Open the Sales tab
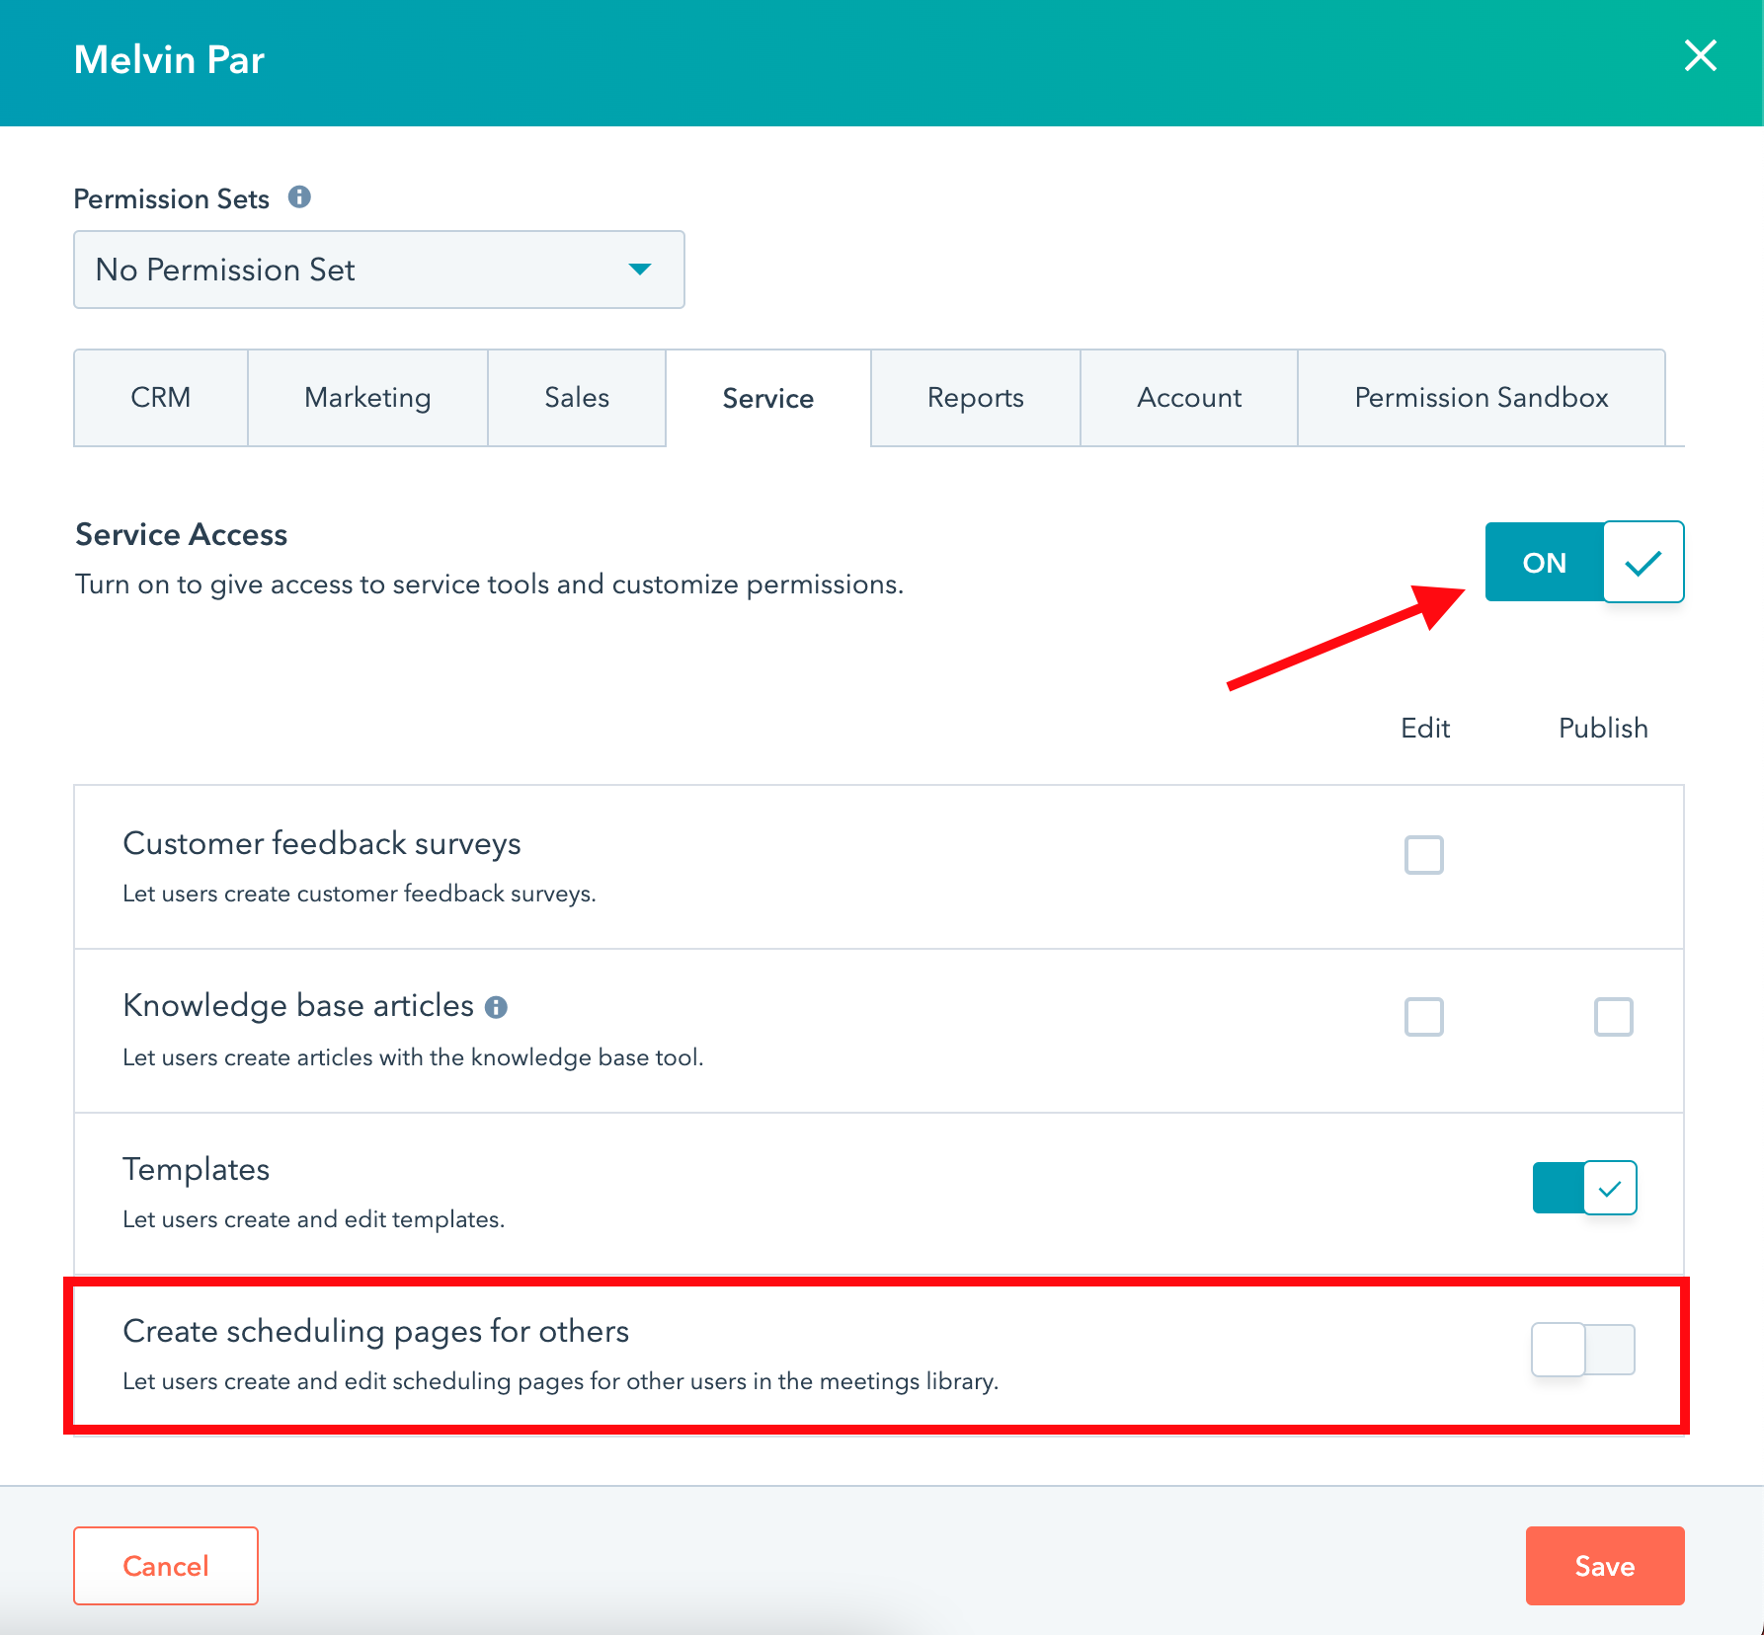Viewport: 1764px width, 1635px height. [x=577, y=398]
